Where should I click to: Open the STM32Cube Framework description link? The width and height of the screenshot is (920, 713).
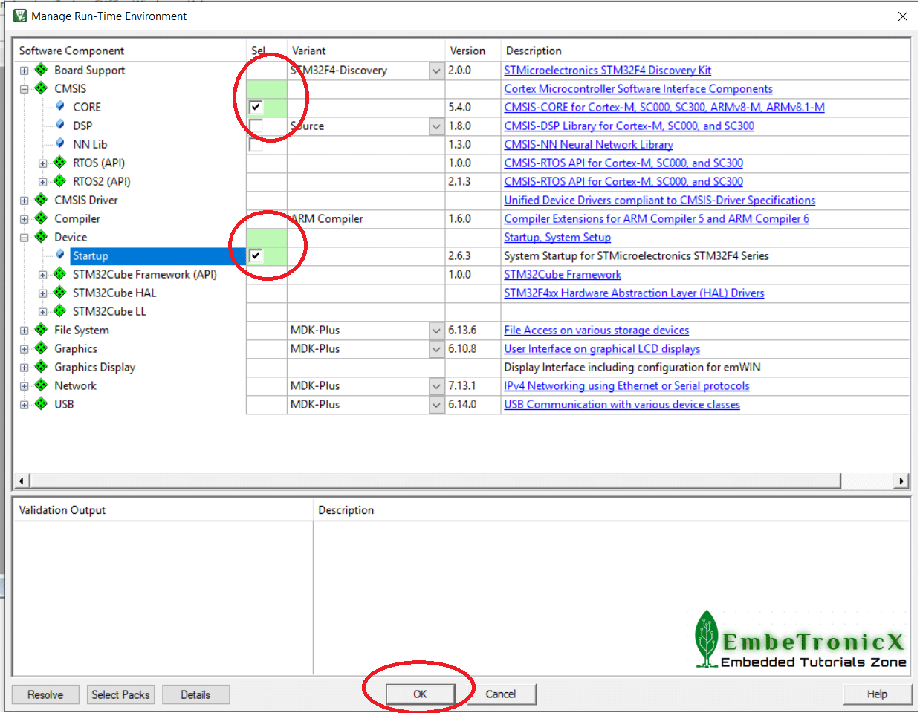pos(563,274)
